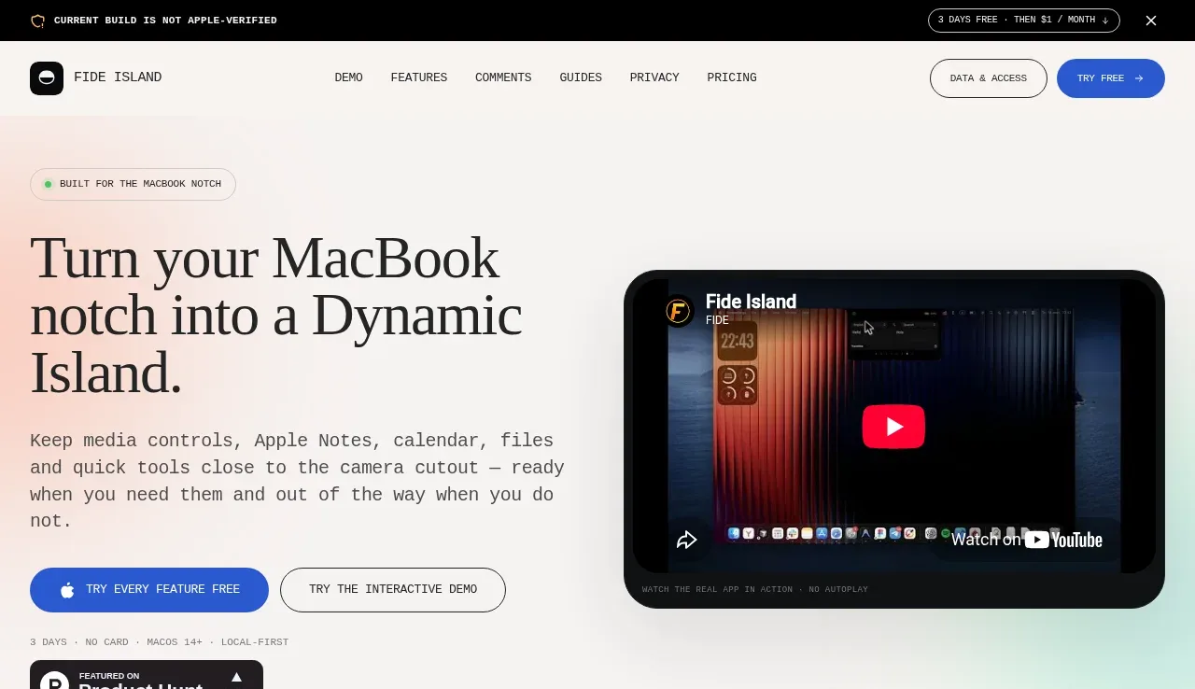Click 'Try Every Feature Free' button
This screenshot has width=1195, height=689.
149,590
